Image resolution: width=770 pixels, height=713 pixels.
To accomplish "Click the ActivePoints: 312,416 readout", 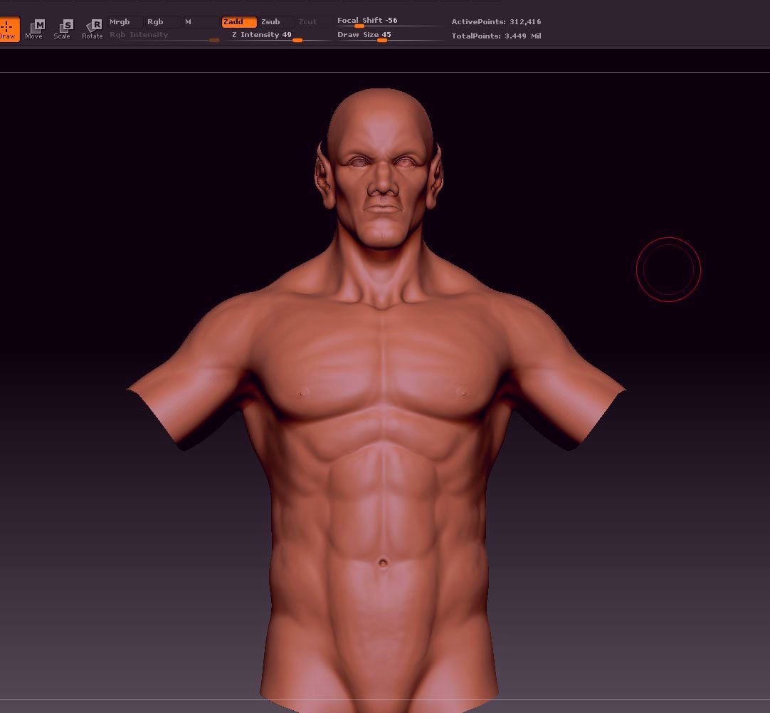I will tap(496, 21).
